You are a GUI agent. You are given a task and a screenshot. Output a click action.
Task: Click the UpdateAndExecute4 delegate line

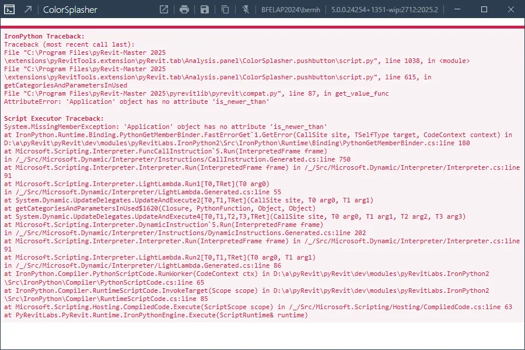235,216
